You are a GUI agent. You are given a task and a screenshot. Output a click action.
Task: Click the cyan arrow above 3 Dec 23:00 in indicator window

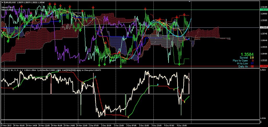pos(158,85)
